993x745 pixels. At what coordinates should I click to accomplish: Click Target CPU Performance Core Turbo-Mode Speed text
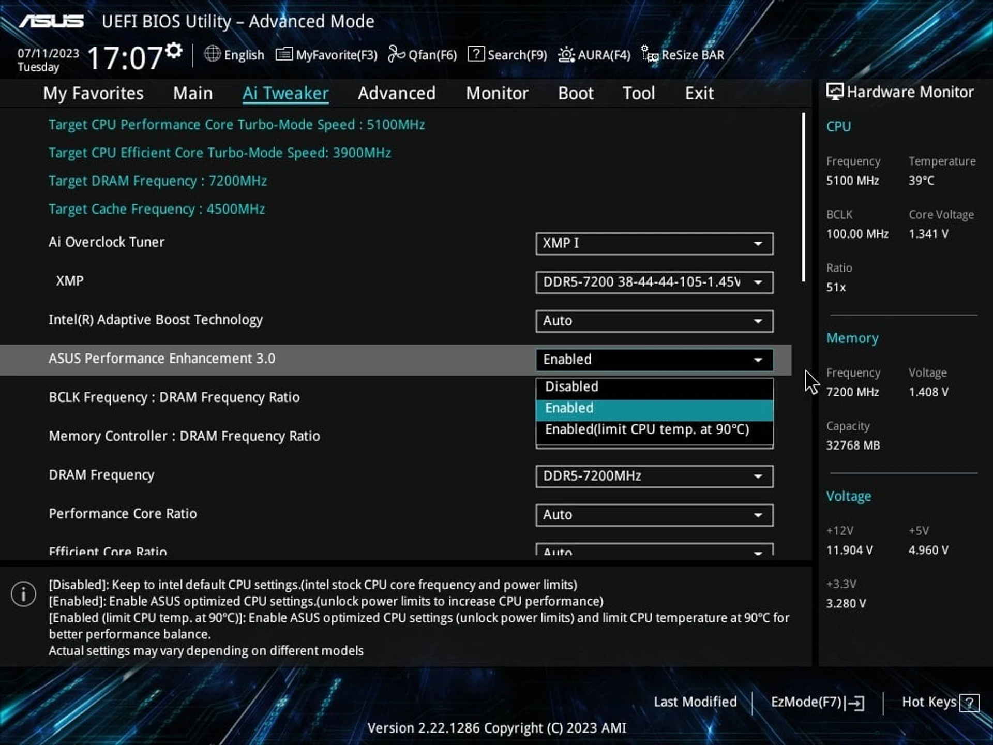point(237,125)
